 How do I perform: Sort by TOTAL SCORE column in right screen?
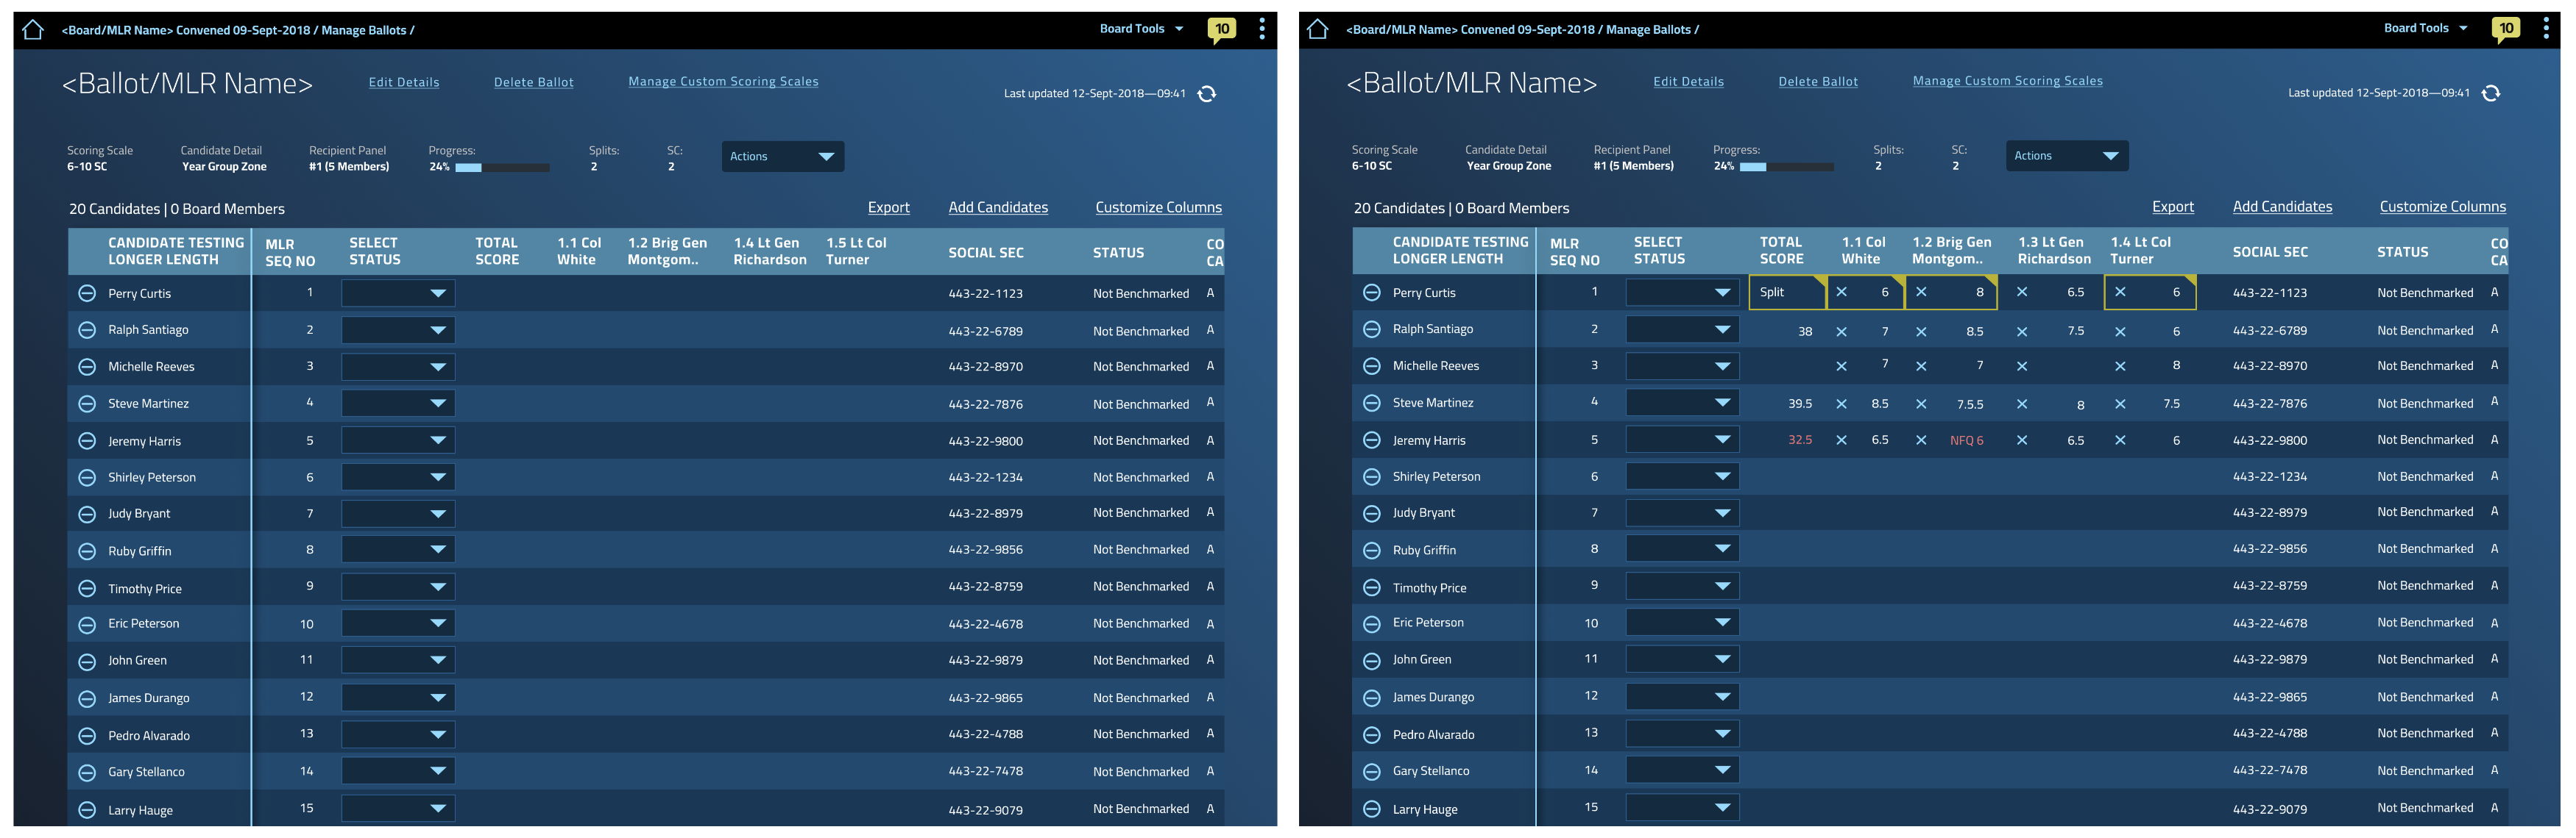pos(1781,251)
